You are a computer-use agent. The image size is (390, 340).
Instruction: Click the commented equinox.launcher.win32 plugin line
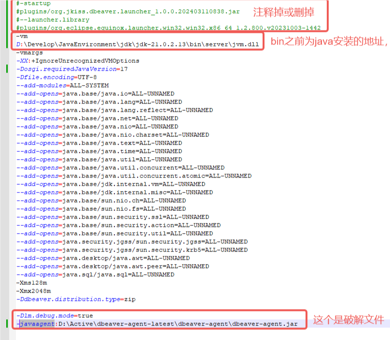(x=168, y=28)
